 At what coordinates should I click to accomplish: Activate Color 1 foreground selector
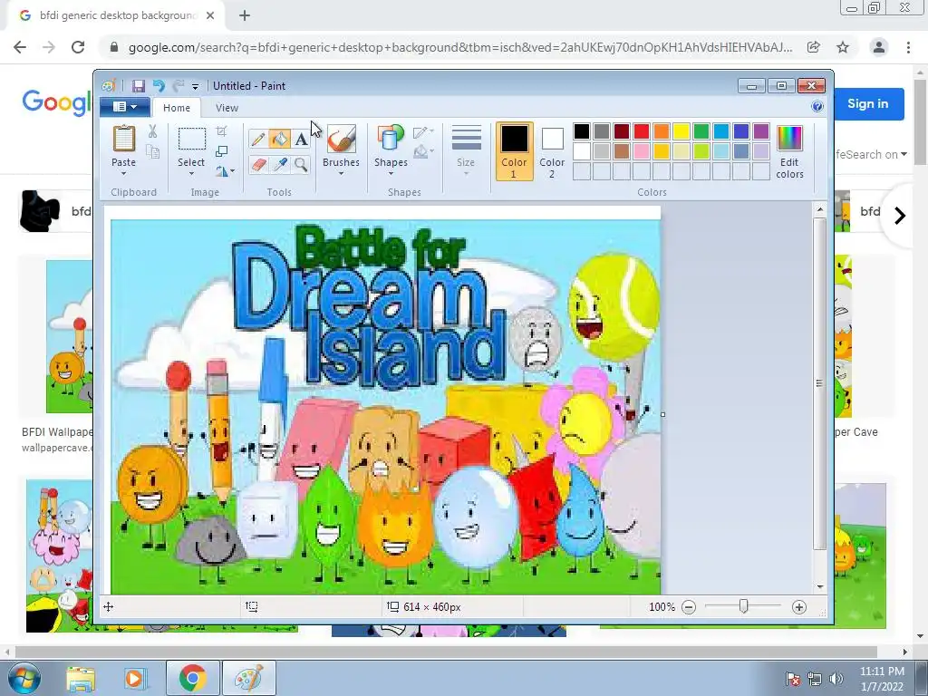[x=515, y=151]
